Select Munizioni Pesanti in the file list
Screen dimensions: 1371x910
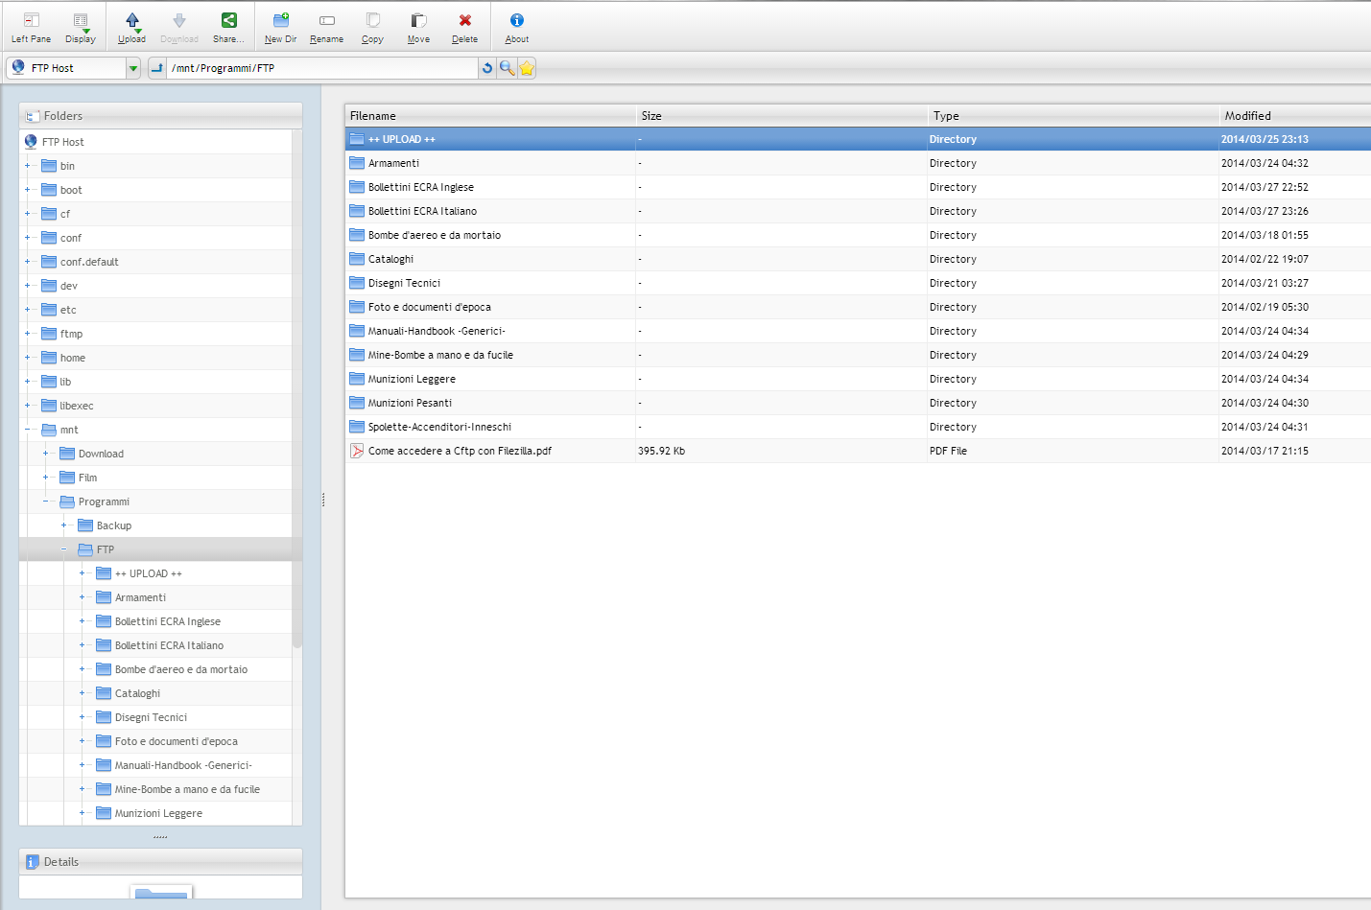[858, 403]
